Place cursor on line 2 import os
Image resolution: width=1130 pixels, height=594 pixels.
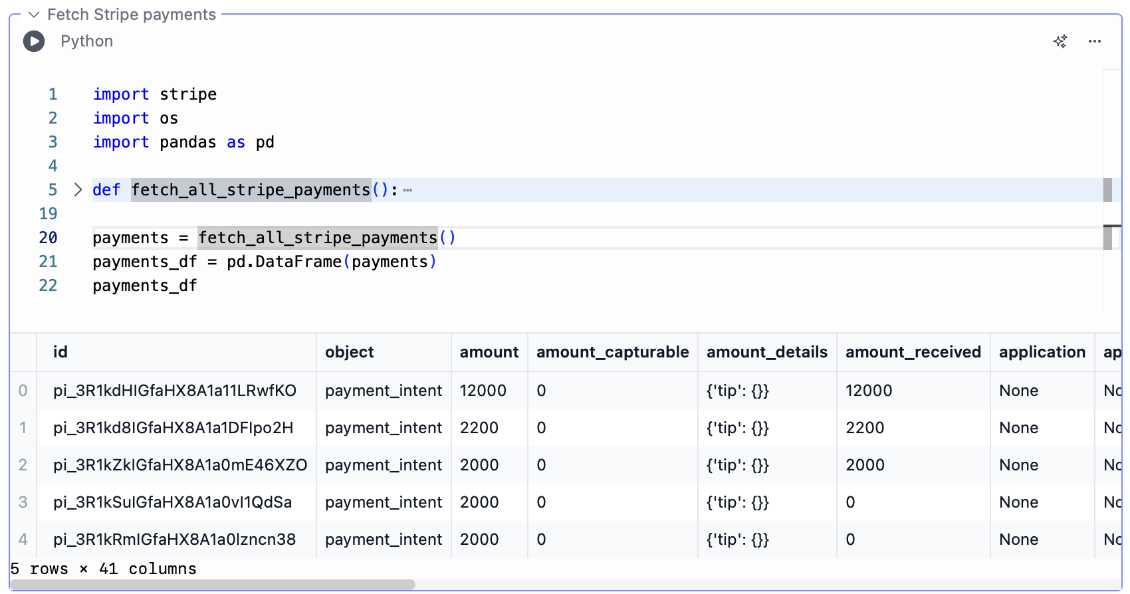[136, 118]
